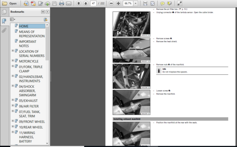Viewport: 237px width, 147px height.
Task: Open the zoom level dropdown arrow
Action: point(135,3)
